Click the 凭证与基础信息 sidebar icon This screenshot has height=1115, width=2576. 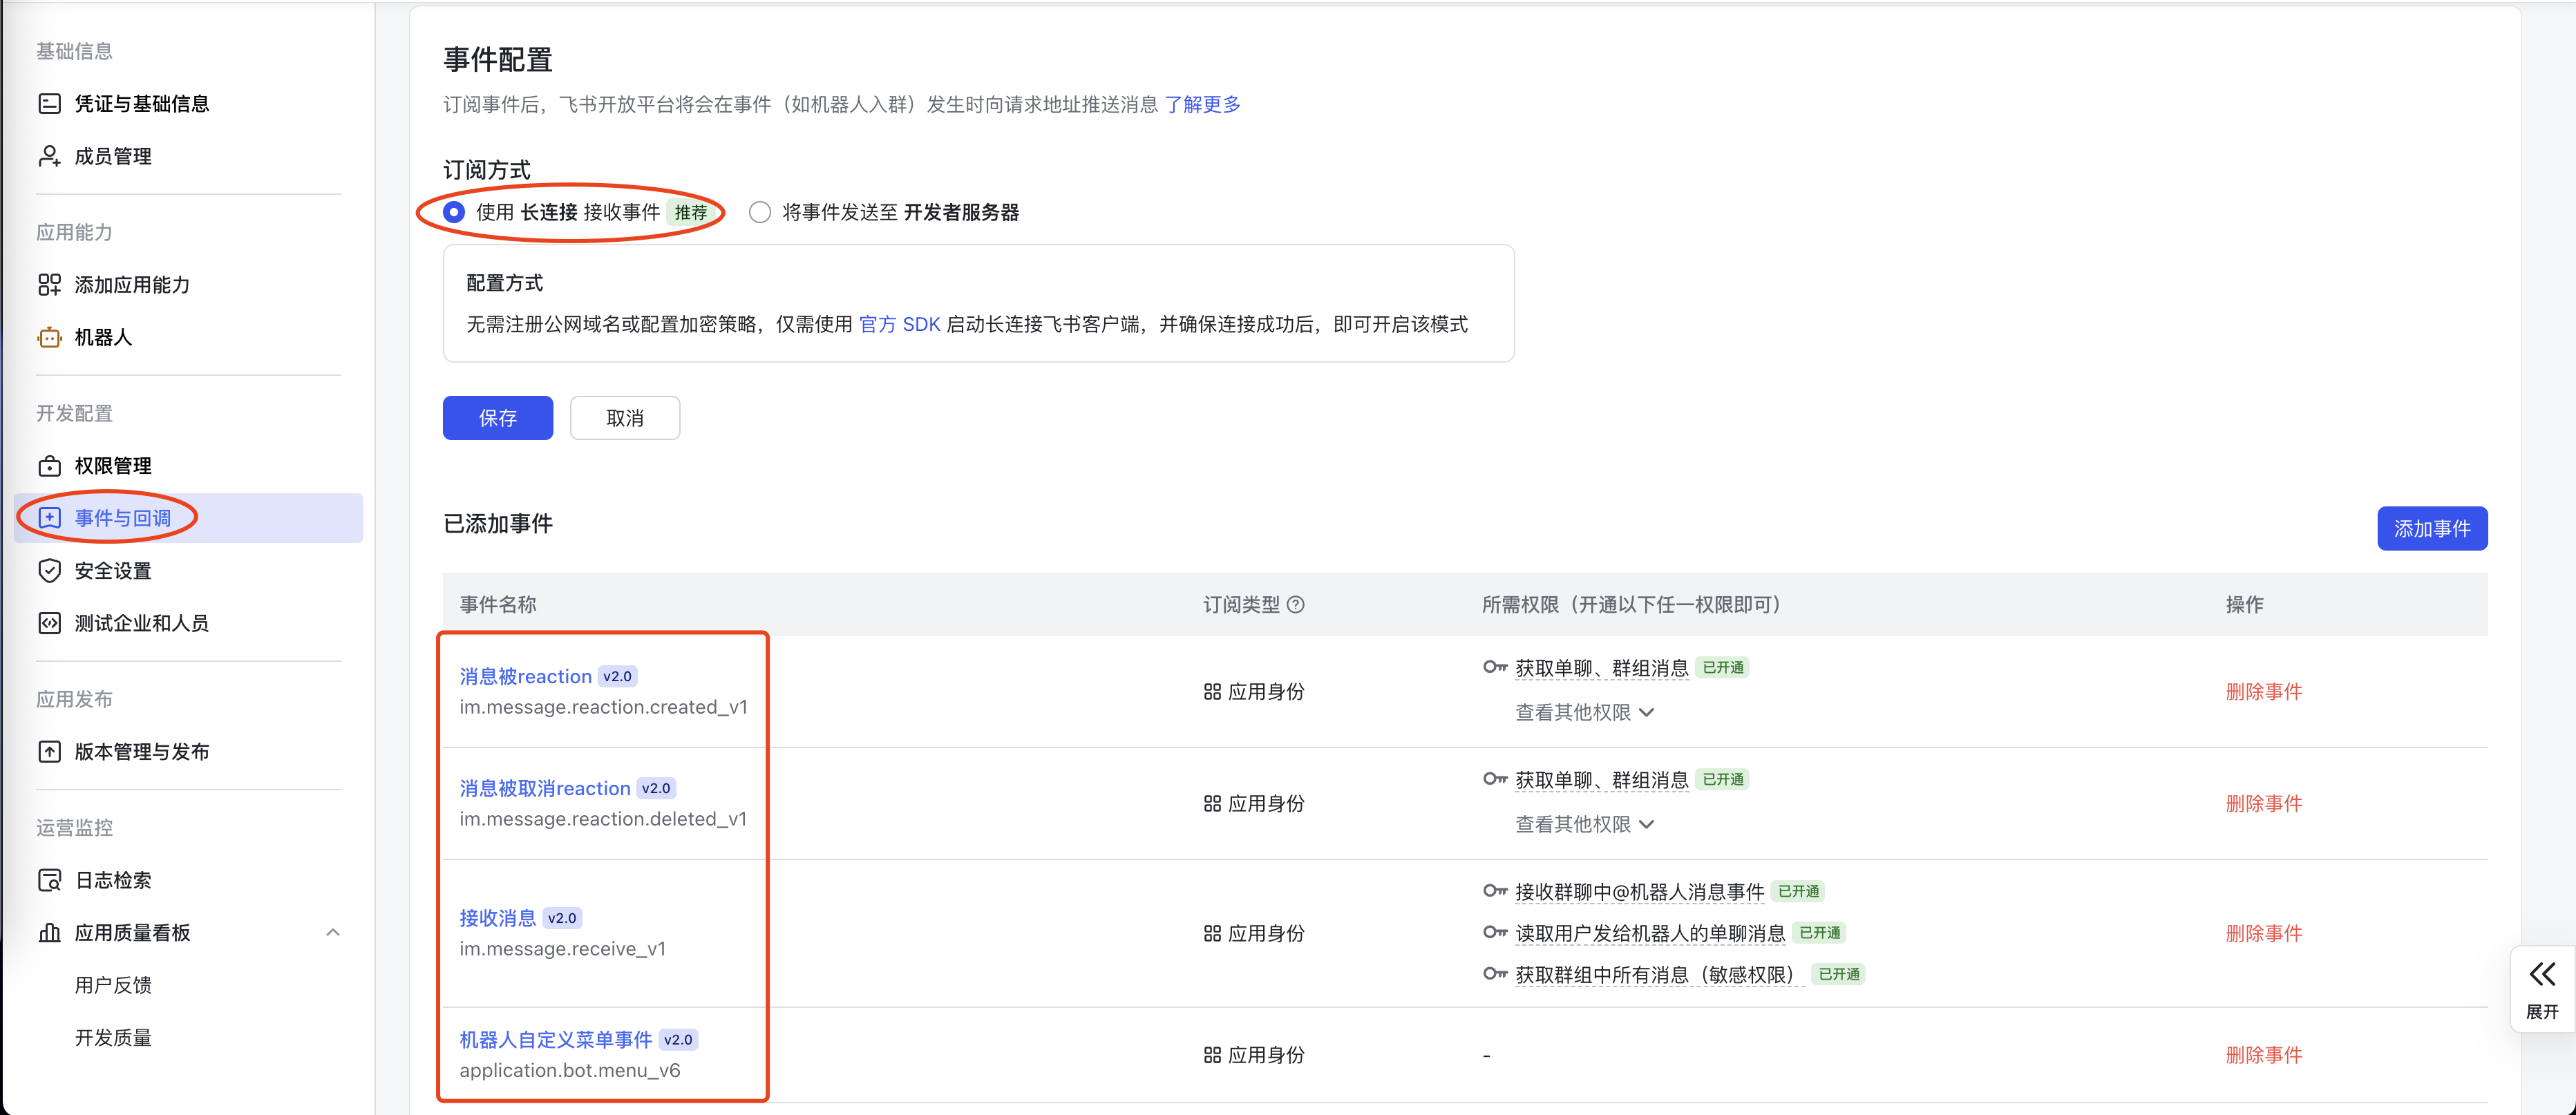[49, 104]
